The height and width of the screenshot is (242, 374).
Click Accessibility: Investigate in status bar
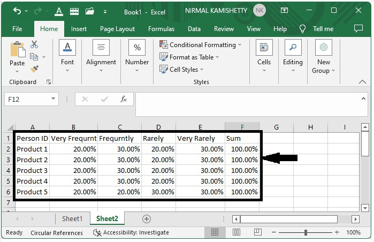(x=131, y=233)
